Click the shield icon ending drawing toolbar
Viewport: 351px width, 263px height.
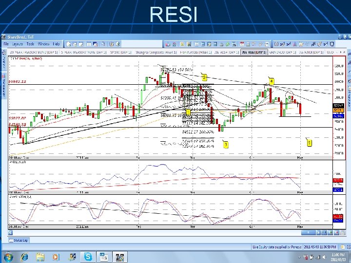pyautogui.click(x=332, y=44)
